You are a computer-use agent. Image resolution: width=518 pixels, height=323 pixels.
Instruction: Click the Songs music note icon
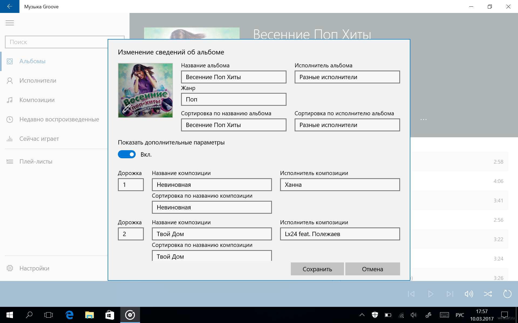pos(10,100)
